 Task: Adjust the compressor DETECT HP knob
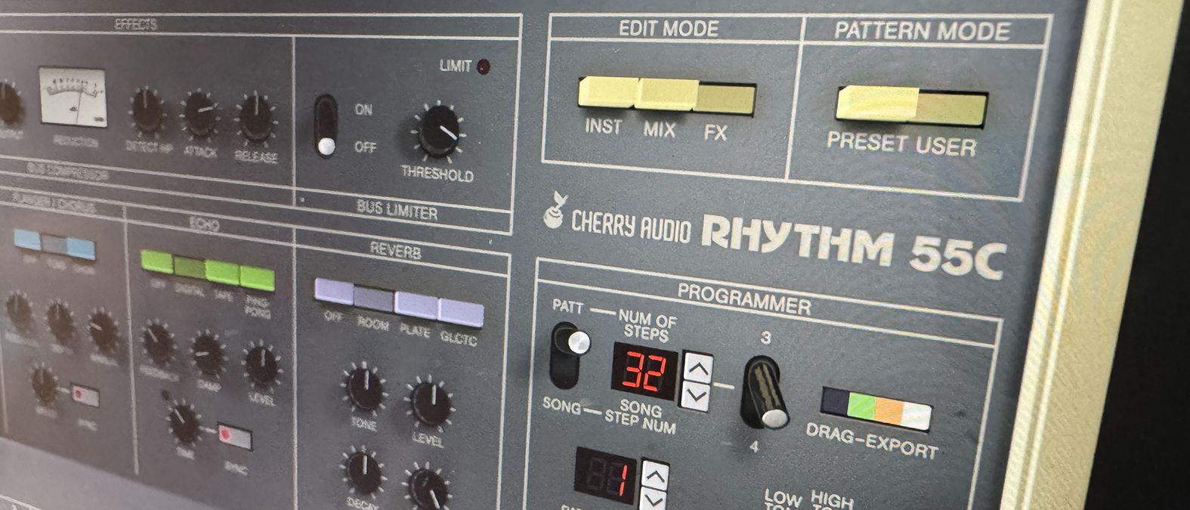point(148,110)
